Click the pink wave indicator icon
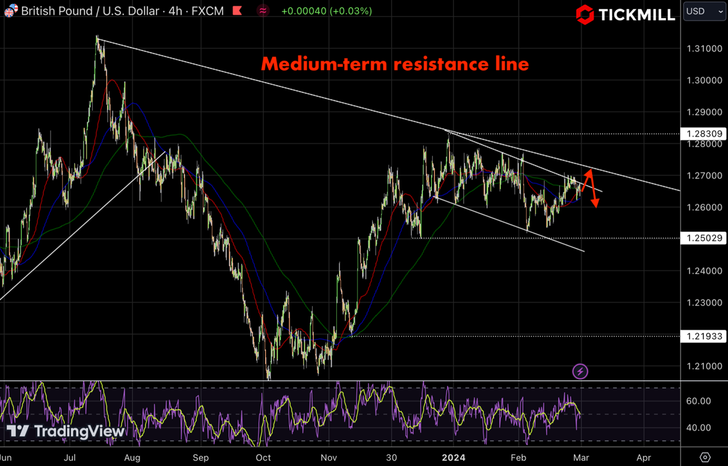The image size is (728, 466). pos(263,11)
